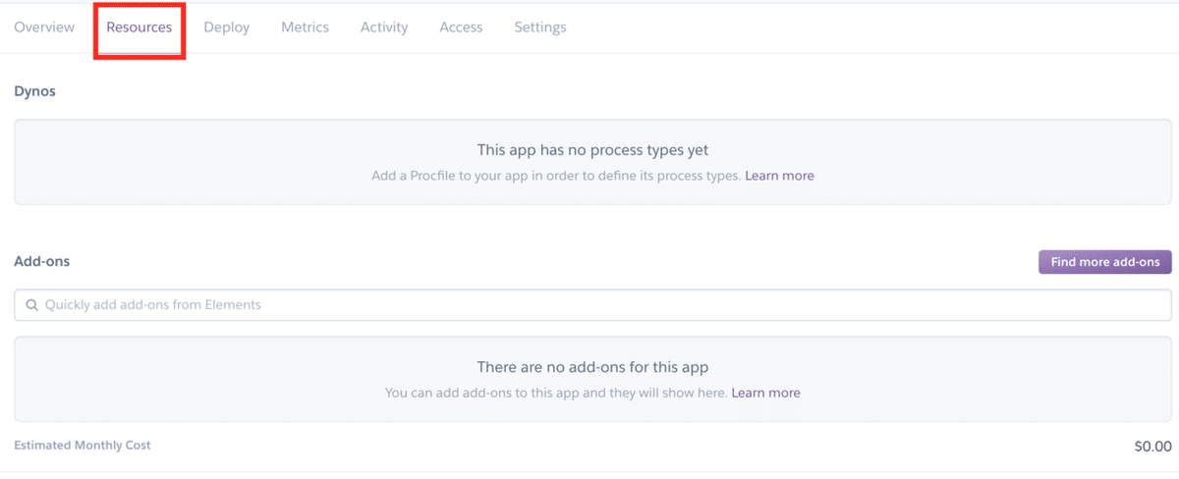Click the magnifier icon in add-ons search

pyautogui.click(x=32, y=305)
